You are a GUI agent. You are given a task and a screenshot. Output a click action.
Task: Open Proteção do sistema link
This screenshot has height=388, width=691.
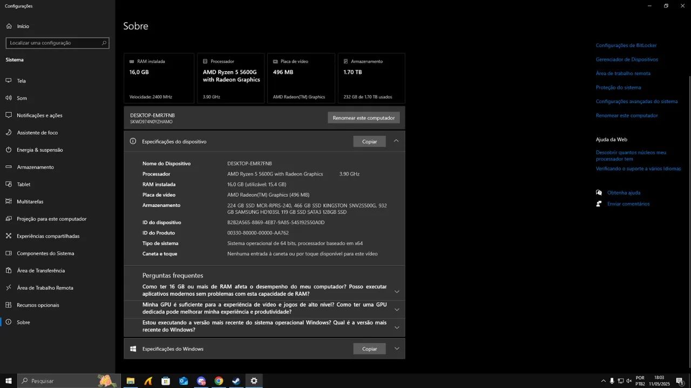coord(619,87)
